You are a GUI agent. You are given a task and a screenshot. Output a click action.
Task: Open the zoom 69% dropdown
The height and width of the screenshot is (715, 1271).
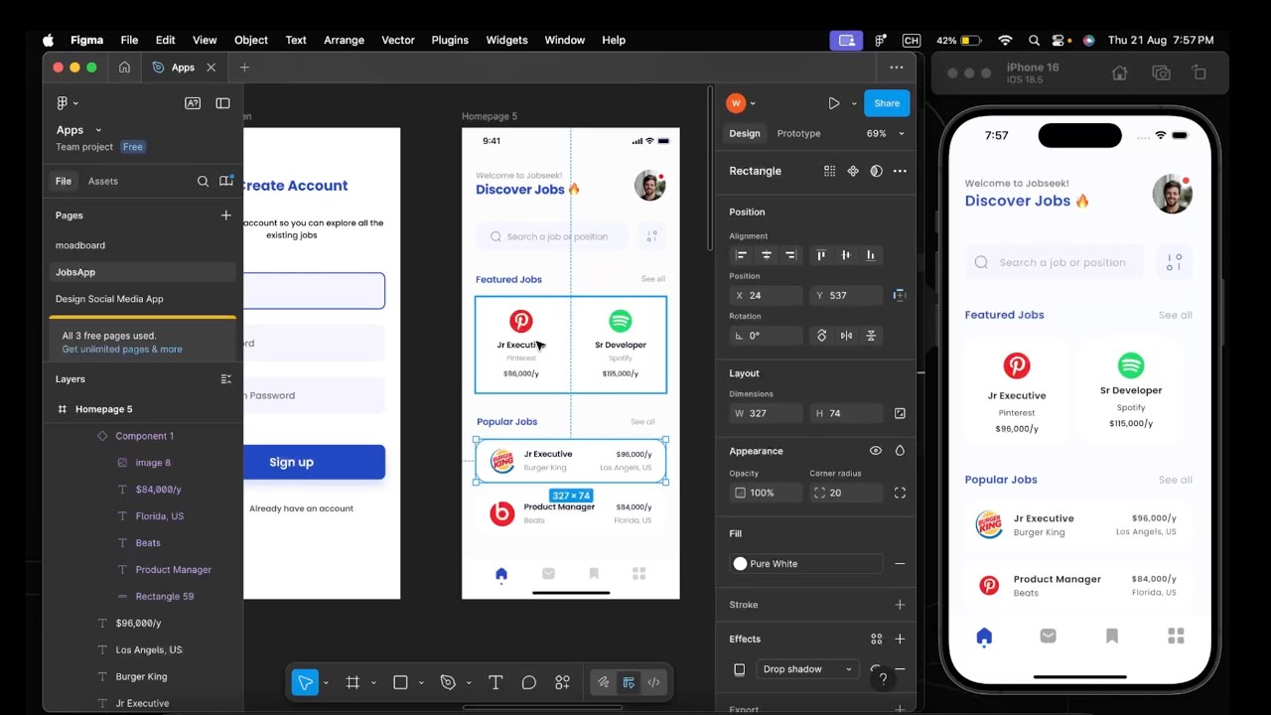885,133
